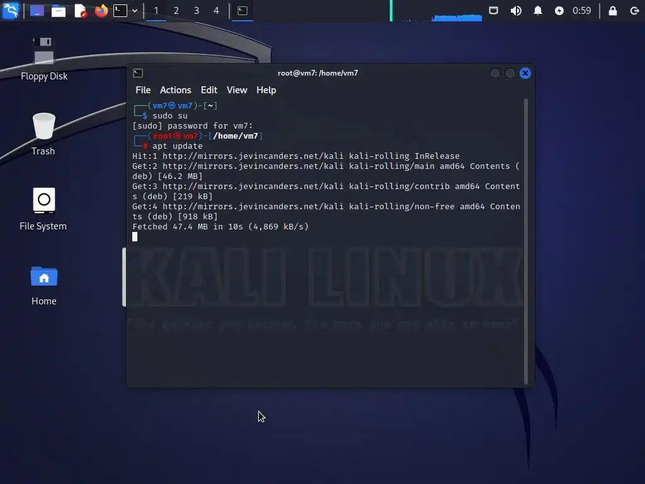This screenshot has width=645, height=484.
Task: Open notifications bell icon
Action: (538, 10)
